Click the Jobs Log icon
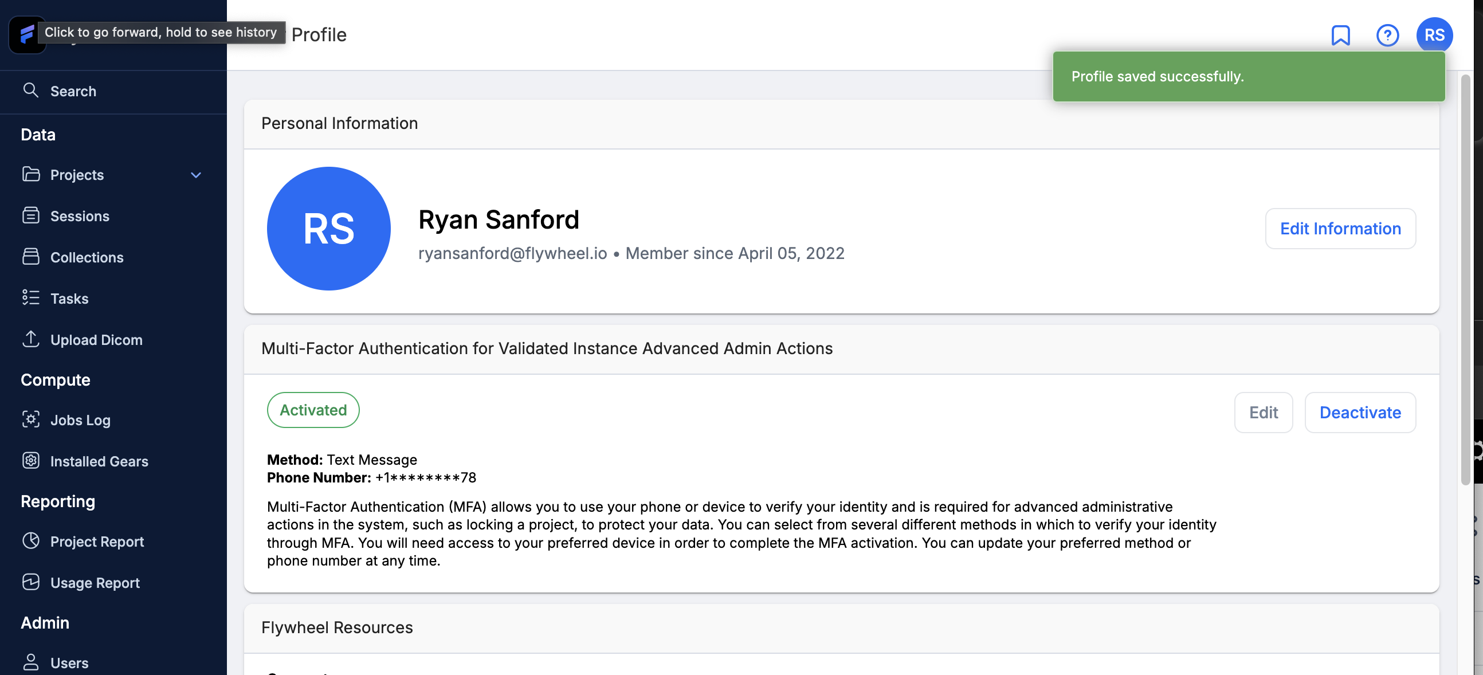Viewport: 1483px width, 675px height. coord(30,419)
